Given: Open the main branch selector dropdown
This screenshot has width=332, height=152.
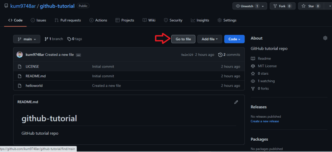Looking at the screenshot, I should click(x=27, y=39).
